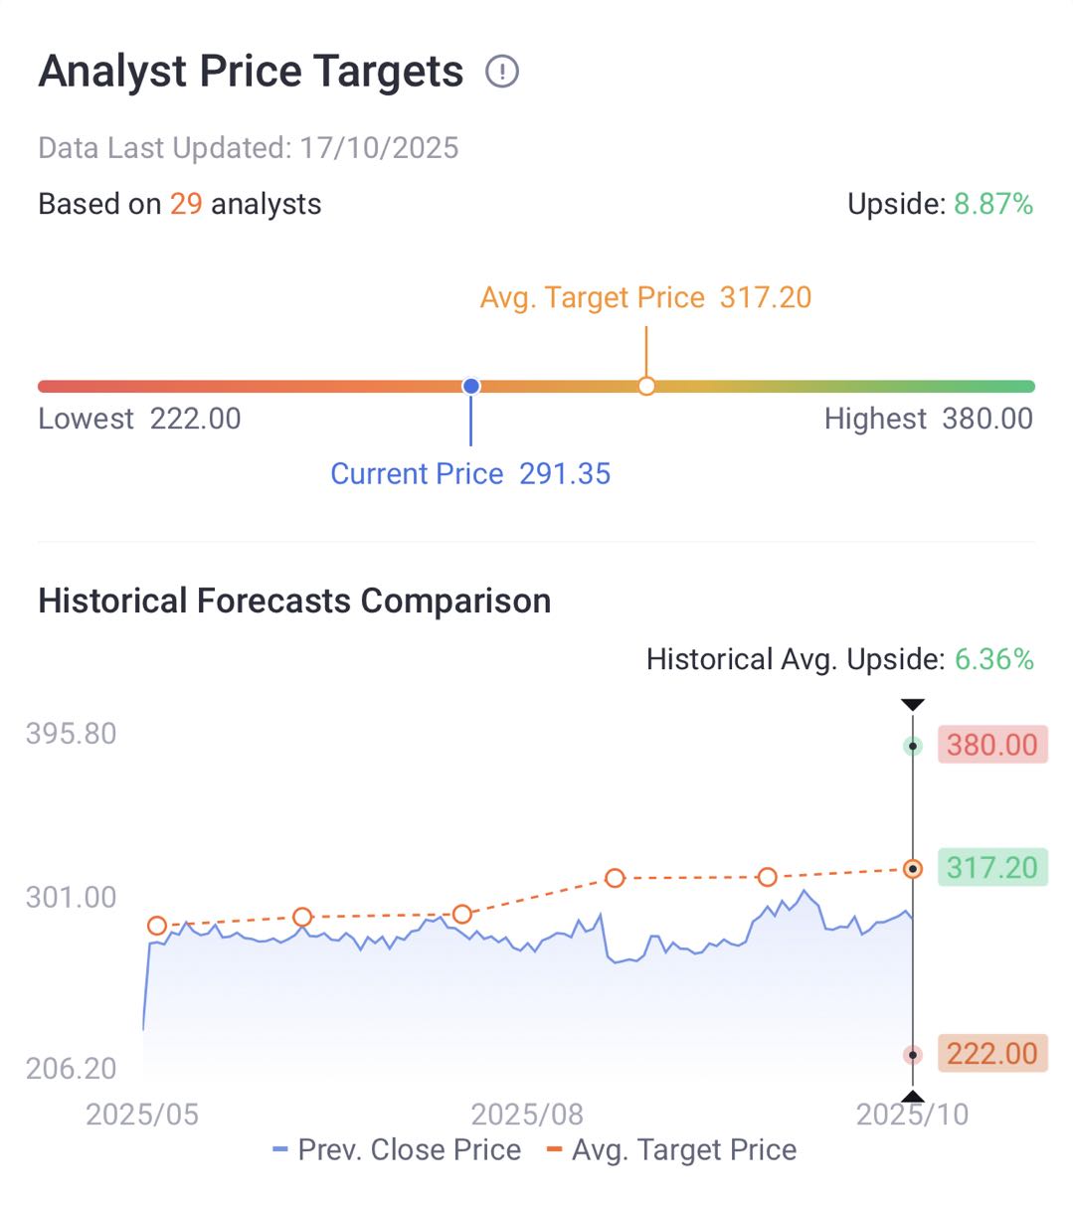Click the 222.00 lowest price label
Image resolution: width=1073 pixels, height=1205 pixels.
tap(991, 1054)
